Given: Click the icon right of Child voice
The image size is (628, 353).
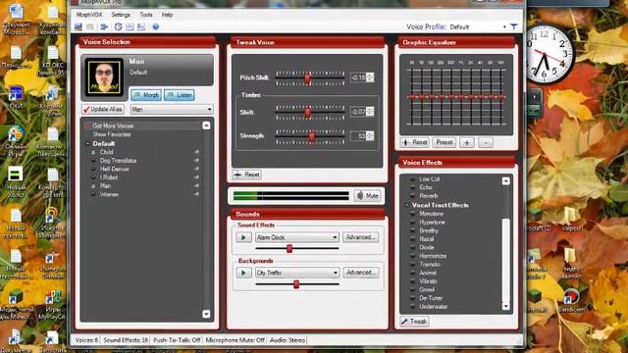Looking at the screenshot, I should 196,152.
